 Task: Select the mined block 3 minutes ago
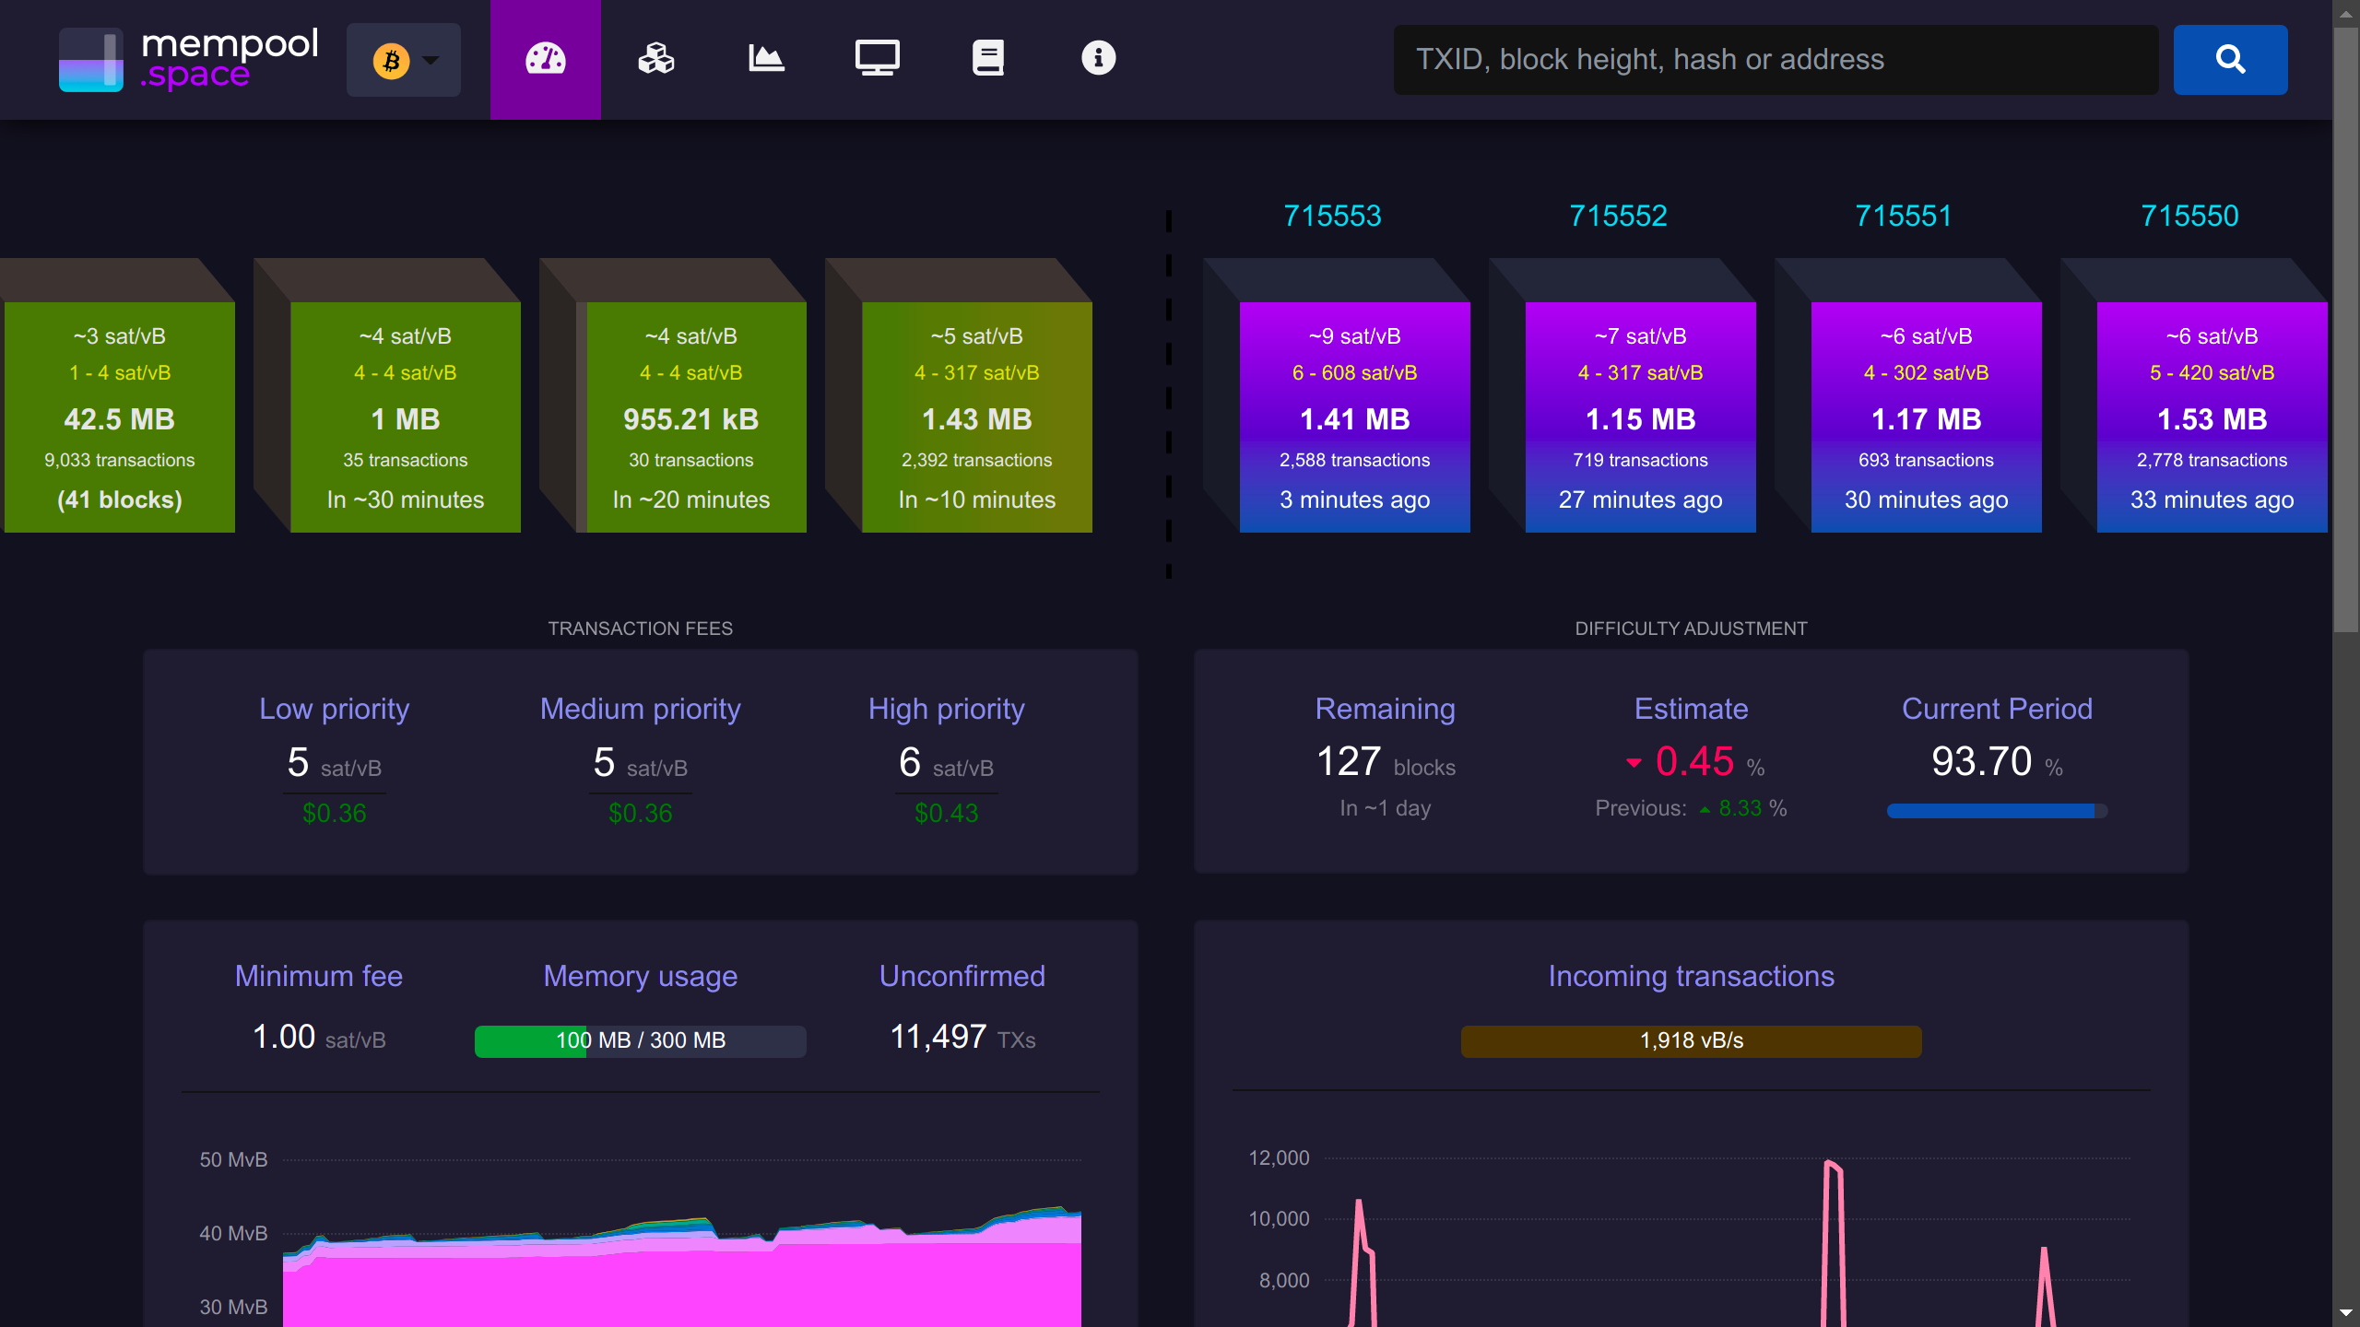click(1354, 417)
